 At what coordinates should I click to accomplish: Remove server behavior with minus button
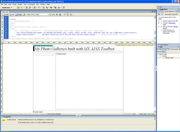tap(162, 14)
